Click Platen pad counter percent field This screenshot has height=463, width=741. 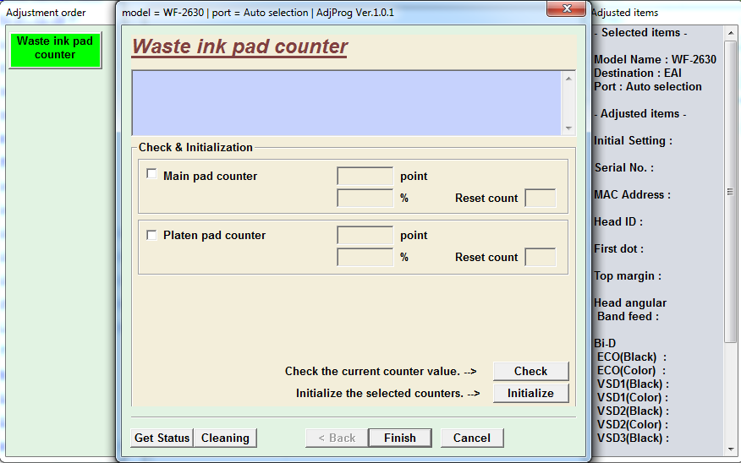(365, 257)
